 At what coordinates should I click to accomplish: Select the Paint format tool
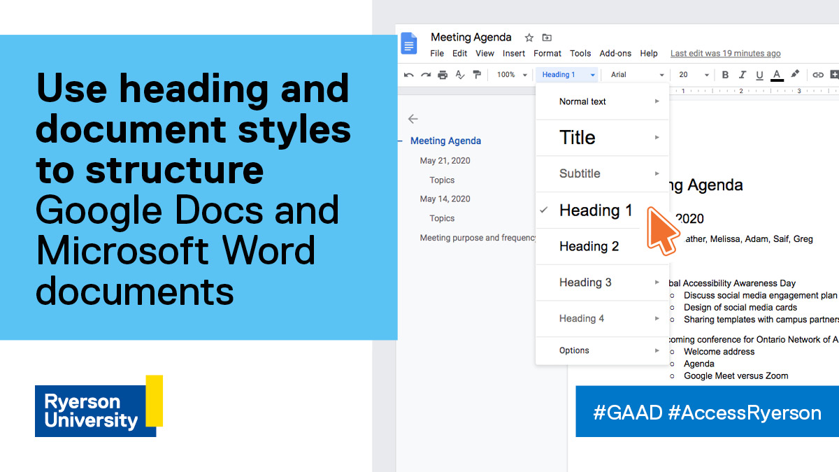pyautogui.click(x=477, y=75)
